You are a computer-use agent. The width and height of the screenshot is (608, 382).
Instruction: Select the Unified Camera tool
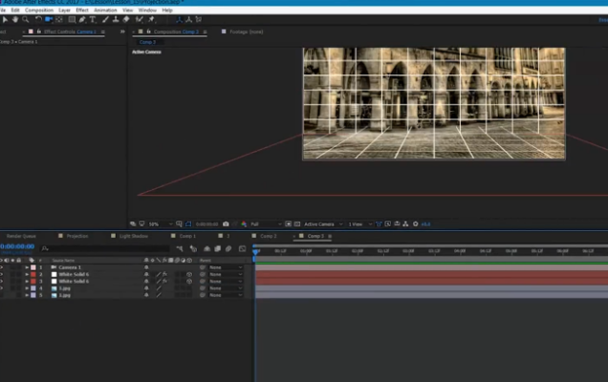pyautogui.click(x=50, y=19)
